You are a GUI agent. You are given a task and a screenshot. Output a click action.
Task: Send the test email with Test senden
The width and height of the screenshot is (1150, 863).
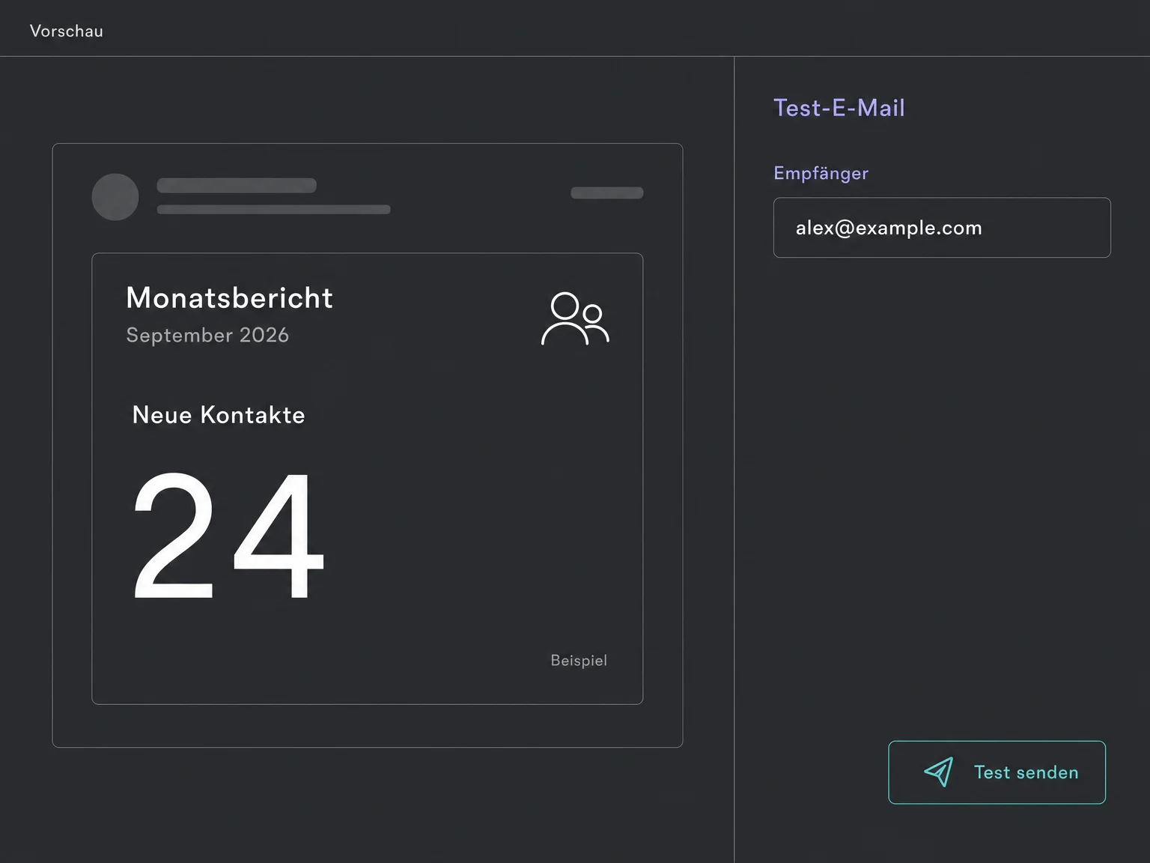point(997,772)
